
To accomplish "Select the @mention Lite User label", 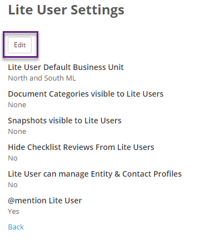I will click(x=45, y=201).
